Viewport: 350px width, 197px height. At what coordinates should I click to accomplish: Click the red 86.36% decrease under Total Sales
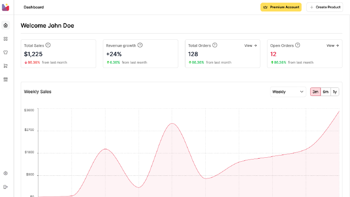(32, 62)
